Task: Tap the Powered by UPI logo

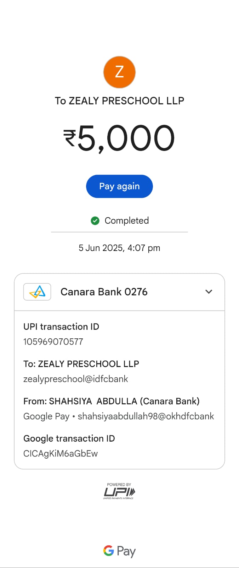Action: (x=119, y=491)
